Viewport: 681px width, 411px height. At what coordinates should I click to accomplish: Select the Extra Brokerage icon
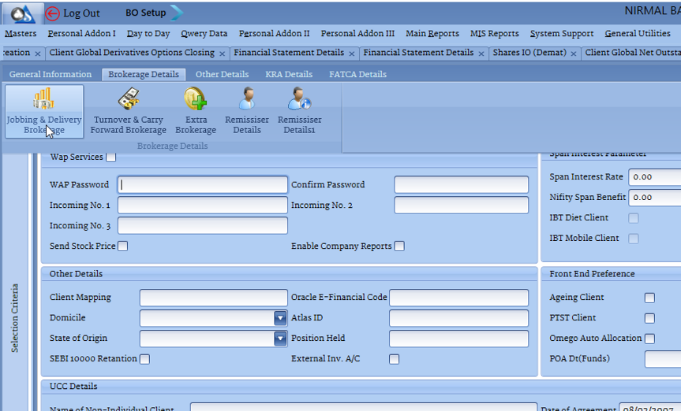click(x=195, y=100)
